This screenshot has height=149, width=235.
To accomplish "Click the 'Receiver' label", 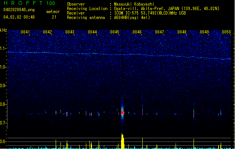I will point(76,13).
